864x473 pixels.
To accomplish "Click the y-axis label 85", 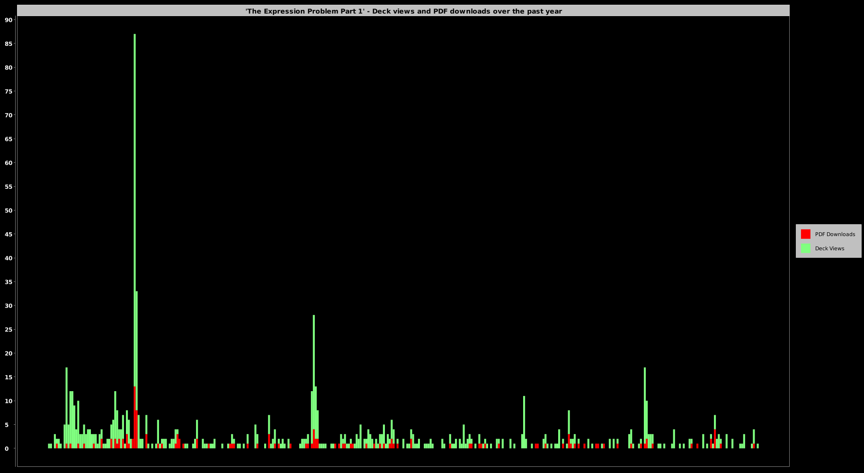I will 9,44.
